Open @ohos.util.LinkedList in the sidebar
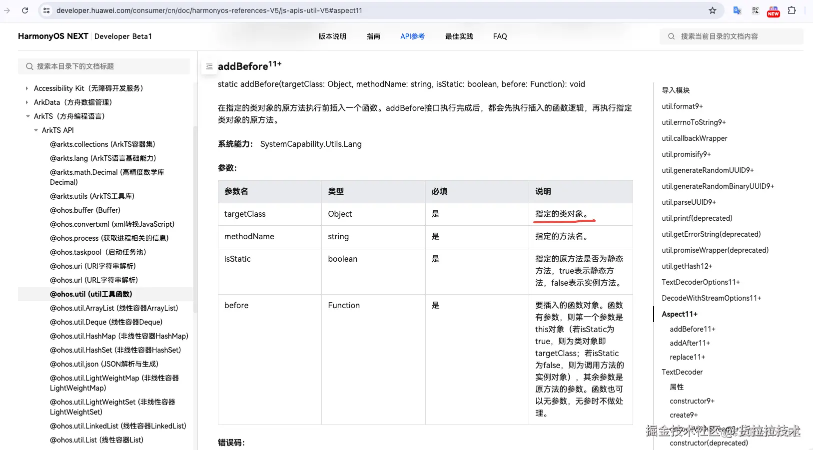813x450 pixels. click(118, 426)
